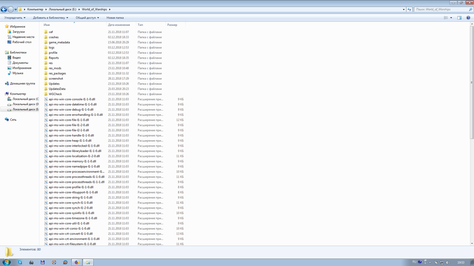This screenshot has width=474, height=266.
Task: Click the forward navigation arrow
Action: (x=11, y=9)
